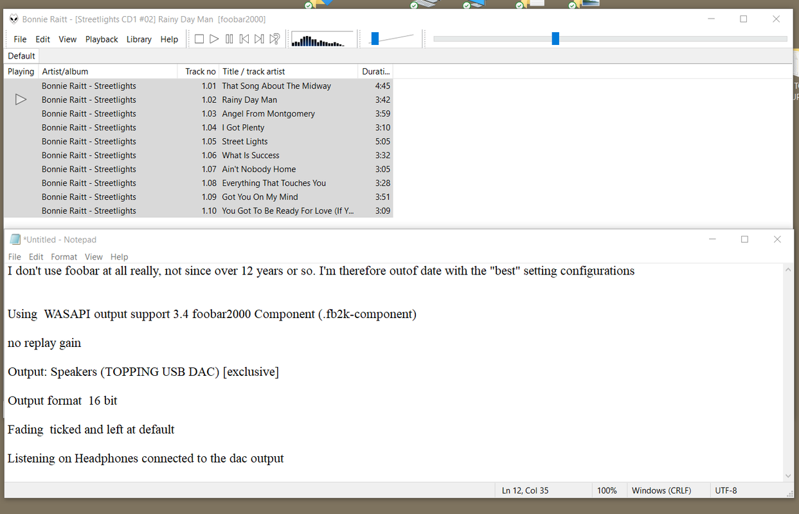The image size is (799, 514).
Task: Sort by the Duration column header
Action: 375,71
